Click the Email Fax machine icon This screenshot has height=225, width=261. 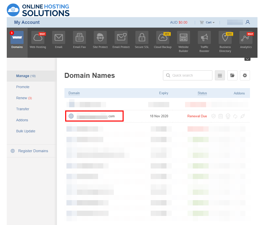click(x=79, y=38)
